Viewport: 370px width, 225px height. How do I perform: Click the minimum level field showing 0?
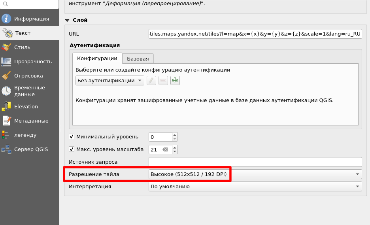pyautogui.click(x=160, y=137)
